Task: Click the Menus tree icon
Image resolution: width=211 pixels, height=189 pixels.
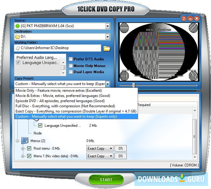Action: click(25, 141)
